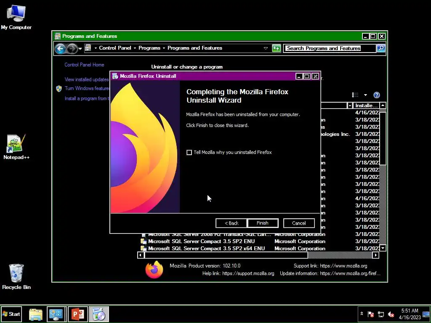Open Help with the question mark icon
The width and height of the screenshot is (431, 323).
(377, 95)
